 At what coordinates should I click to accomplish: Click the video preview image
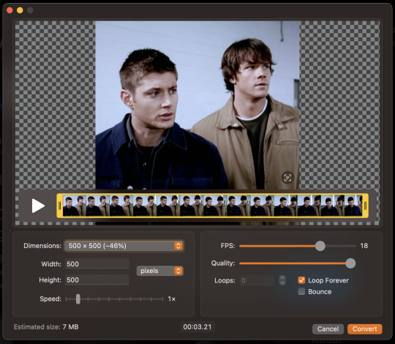197,105
